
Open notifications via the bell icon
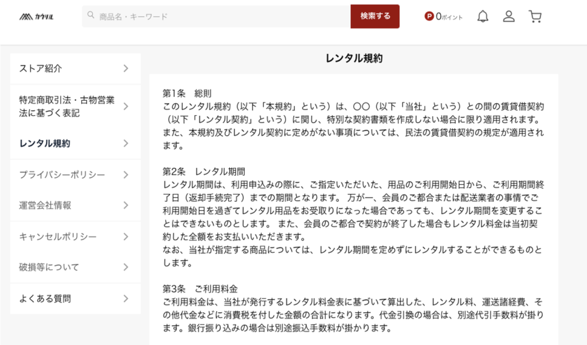pyautogui.click(x=483, y=17)
